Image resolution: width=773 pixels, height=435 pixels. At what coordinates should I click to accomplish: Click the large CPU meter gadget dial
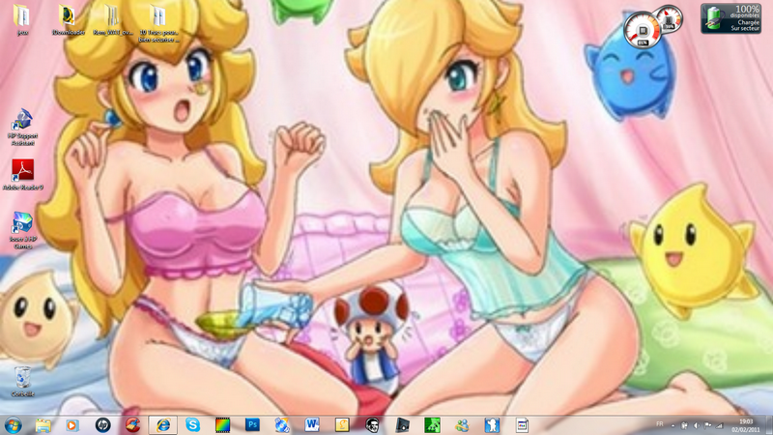[642, 29]
